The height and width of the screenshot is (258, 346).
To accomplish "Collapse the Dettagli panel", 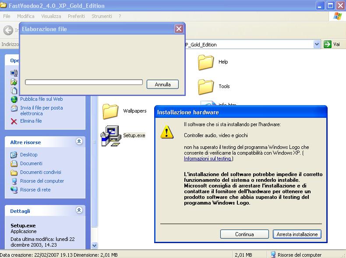I will [79, 210].
